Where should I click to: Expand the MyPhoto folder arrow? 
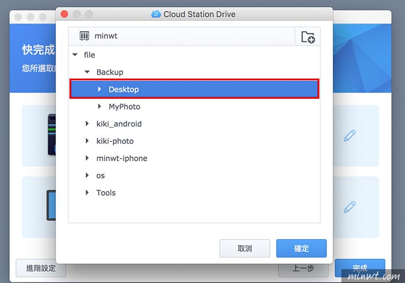click(x=100, y=106)
